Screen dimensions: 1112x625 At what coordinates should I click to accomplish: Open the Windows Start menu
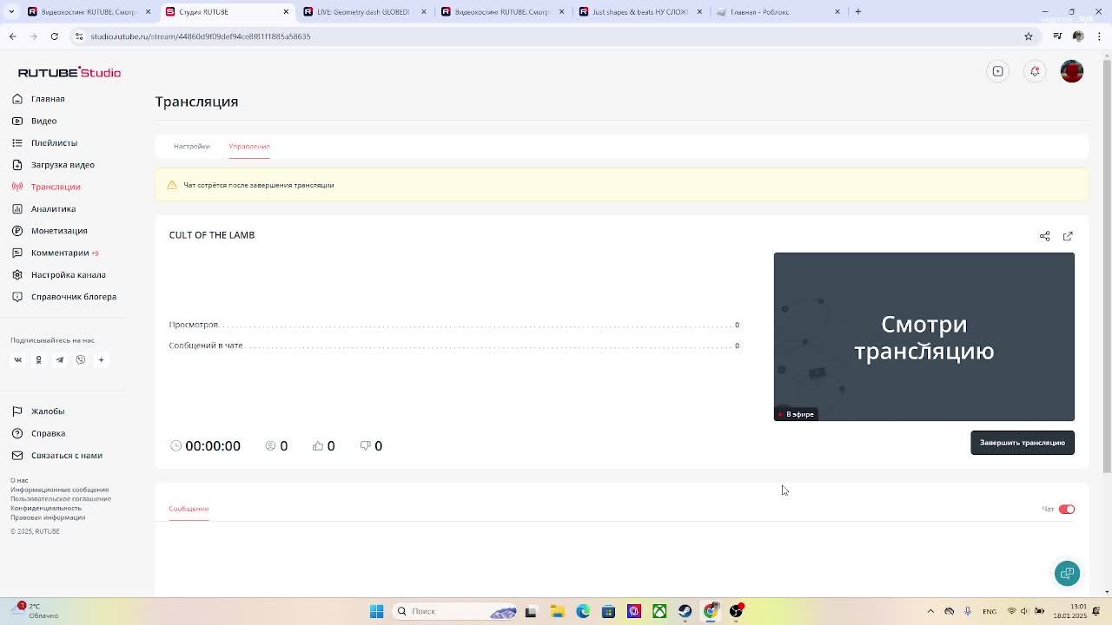[376, 612]
